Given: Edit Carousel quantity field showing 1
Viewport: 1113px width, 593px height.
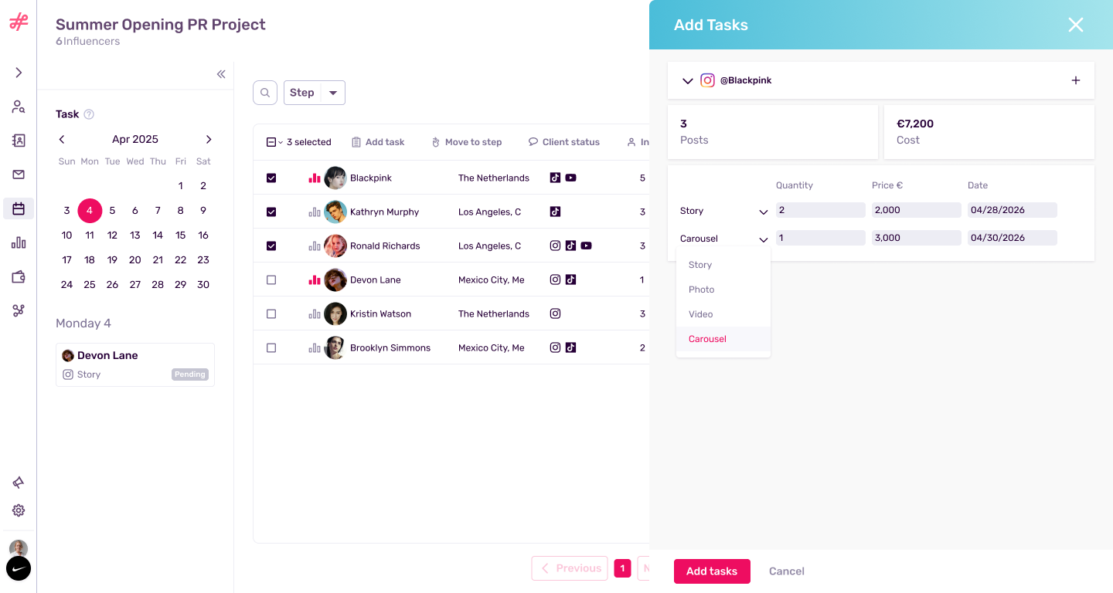Looking at the screenshot, I should (821, 238).
